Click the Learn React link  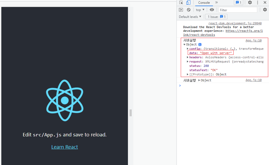click(x=65, y=147)
